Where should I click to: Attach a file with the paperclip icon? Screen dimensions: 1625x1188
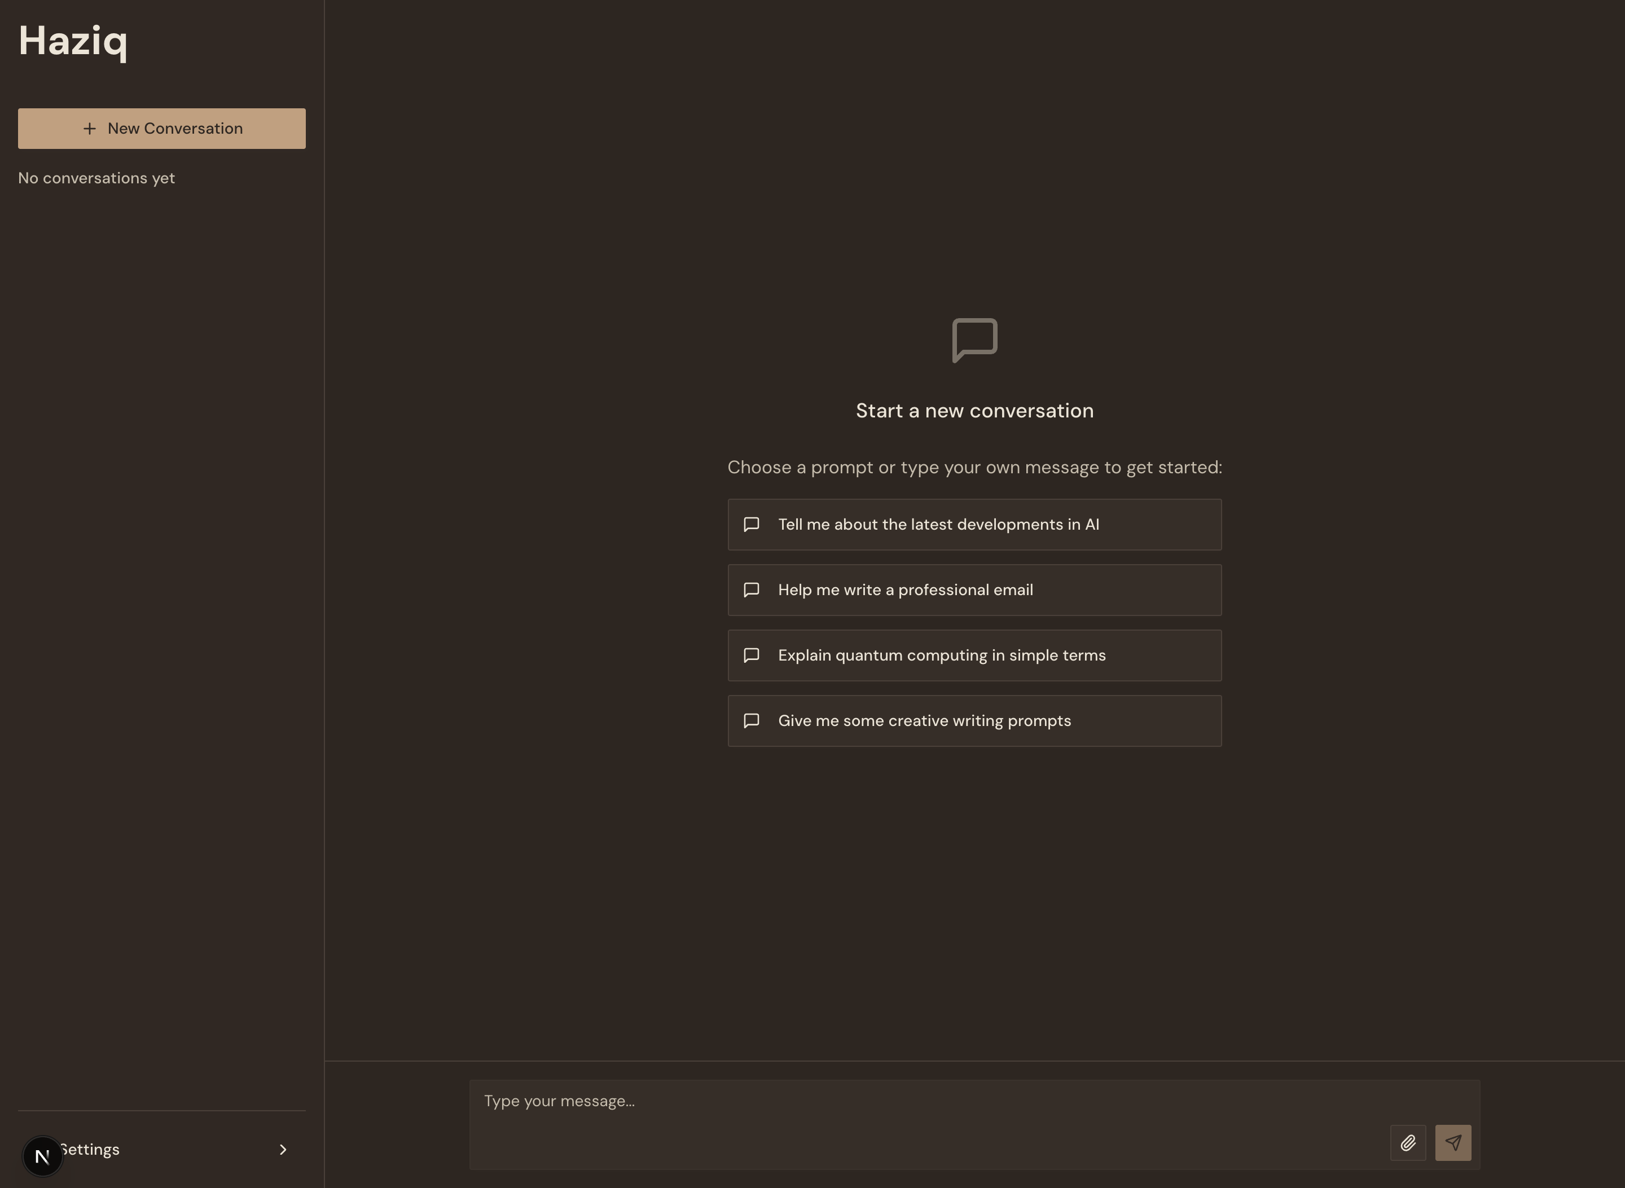pos(1409,1143)
